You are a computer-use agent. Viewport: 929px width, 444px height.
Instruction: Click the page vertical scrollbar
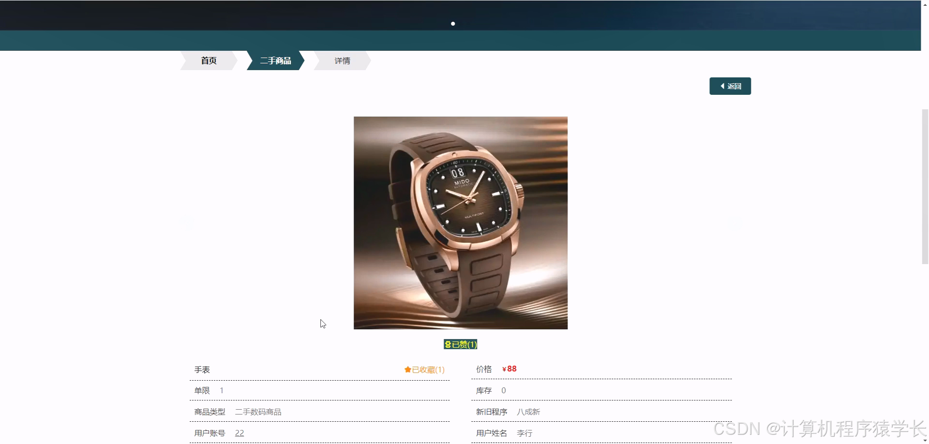click(925, 186)
